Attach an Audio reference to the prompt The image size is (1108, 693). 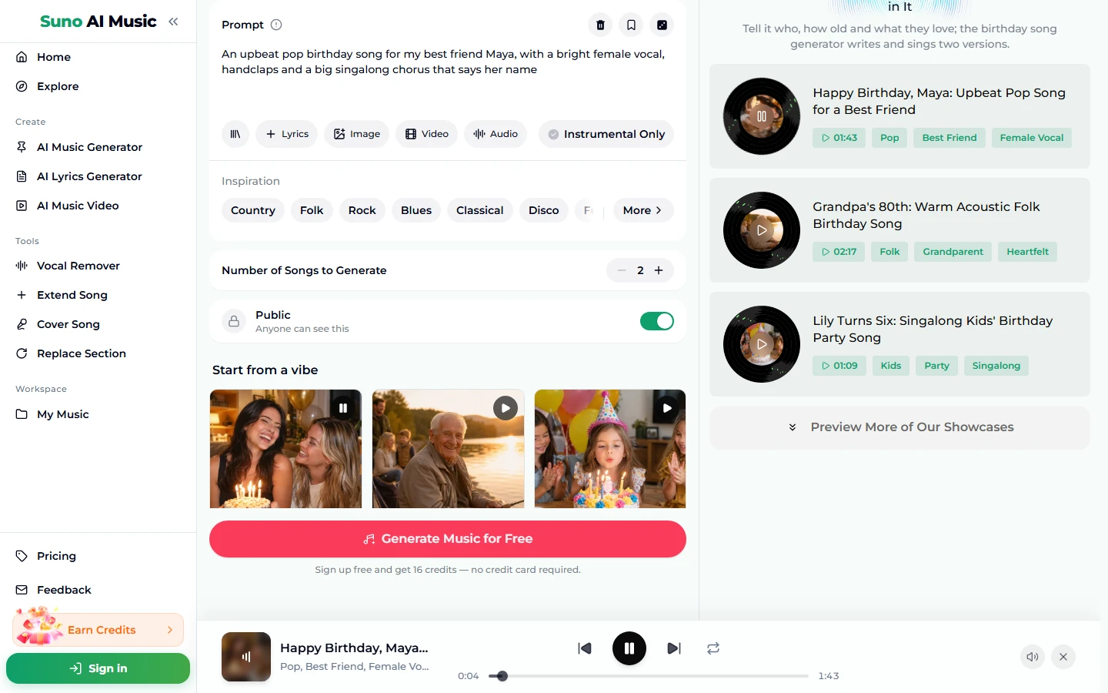click(x=496, y=134)
